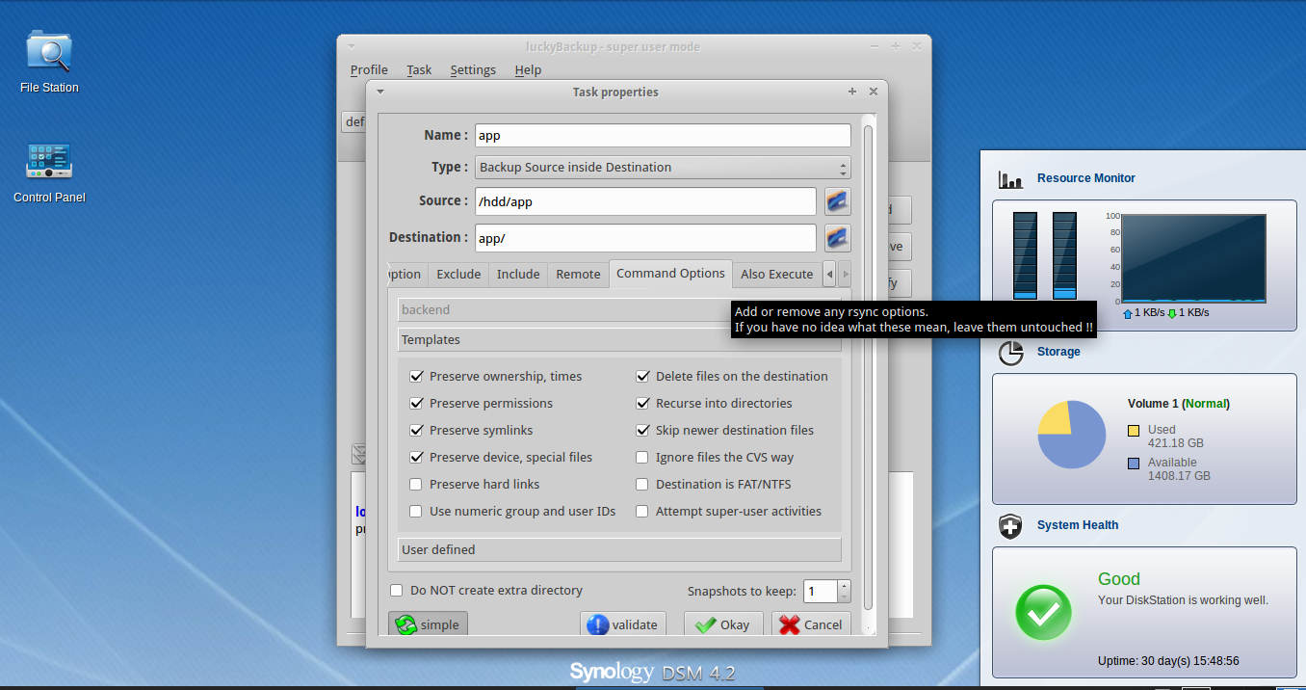The image size is (1306, 690).
Task: Click the validate button
Action: [x=623, y=624]
